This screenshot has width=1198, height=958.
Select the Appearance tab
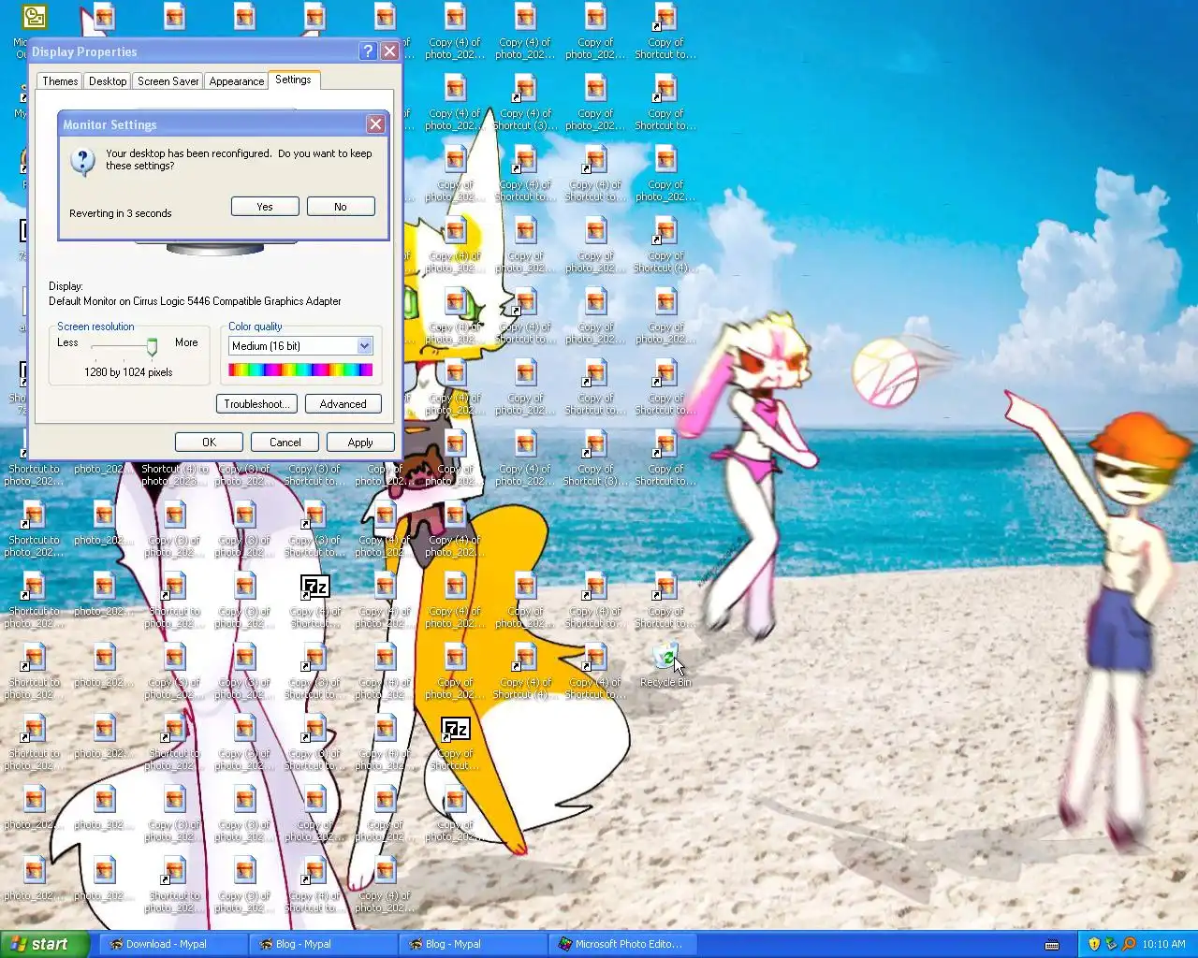point(236,81)
